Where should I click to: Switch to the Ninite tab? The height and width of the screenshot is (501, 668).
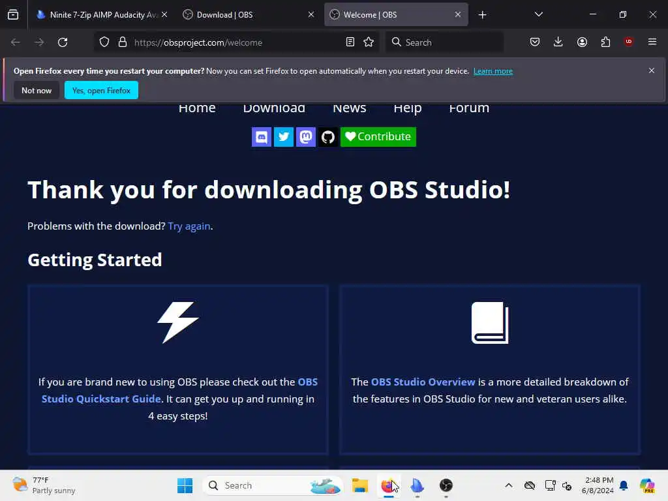coord(101,14)
